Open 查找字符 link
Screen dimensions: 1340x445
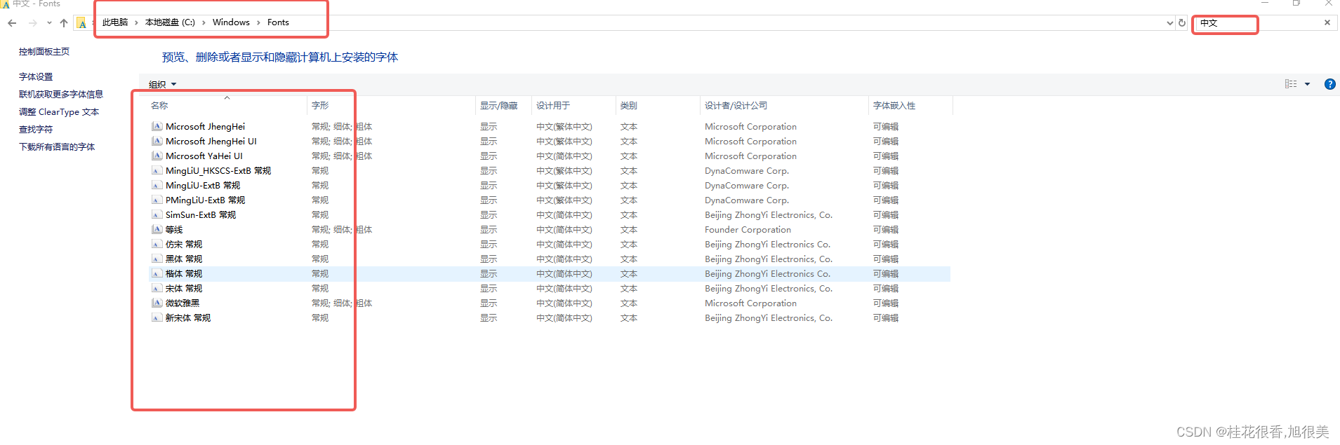click(36, 130)
